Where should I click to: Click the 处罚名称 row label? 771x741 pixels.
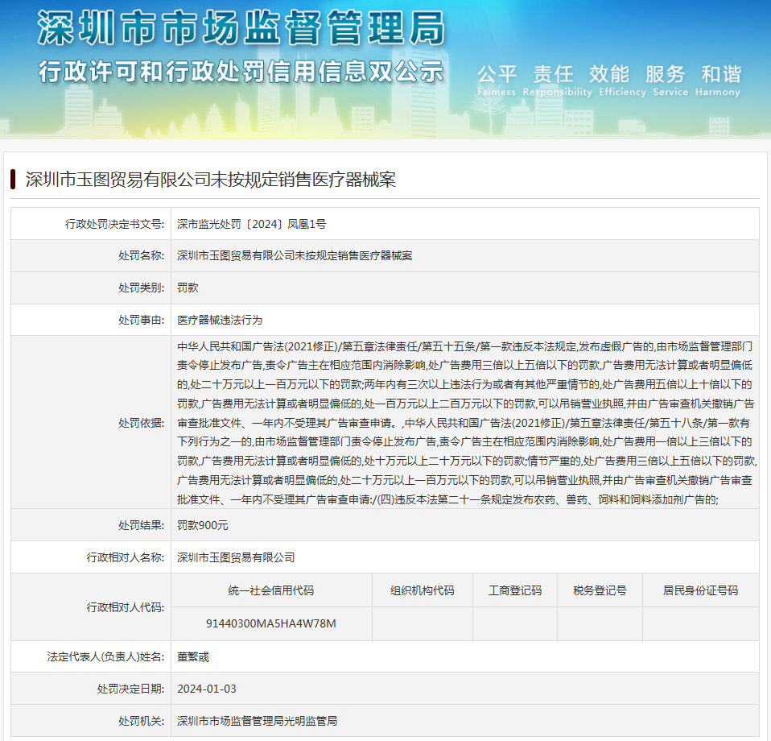142,256
